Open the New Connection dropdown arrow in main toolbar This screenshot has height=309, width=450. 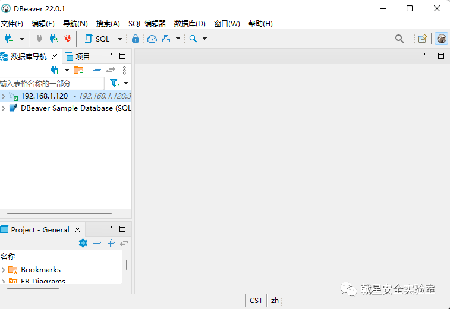point(22,39)
